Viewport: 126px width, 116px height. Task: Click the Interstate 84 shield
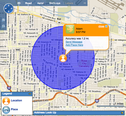(97, 101)
